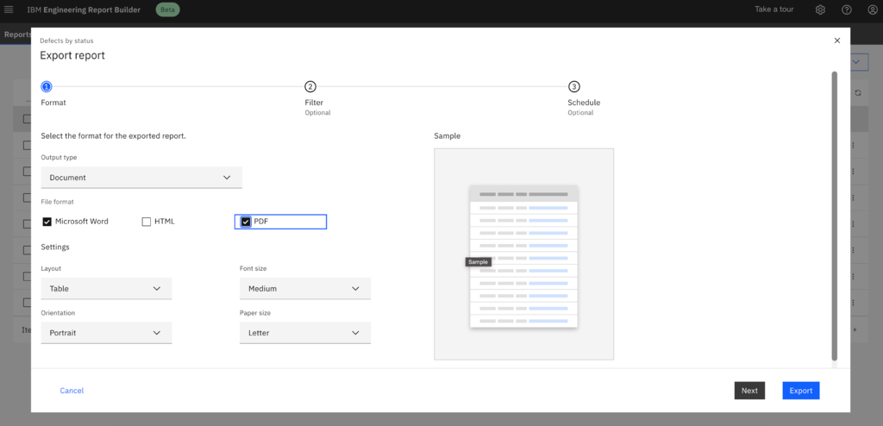Viewport: 883px width, 426px height.
Task: Expand the Output type Document dropdown
Action: (141, 178)
